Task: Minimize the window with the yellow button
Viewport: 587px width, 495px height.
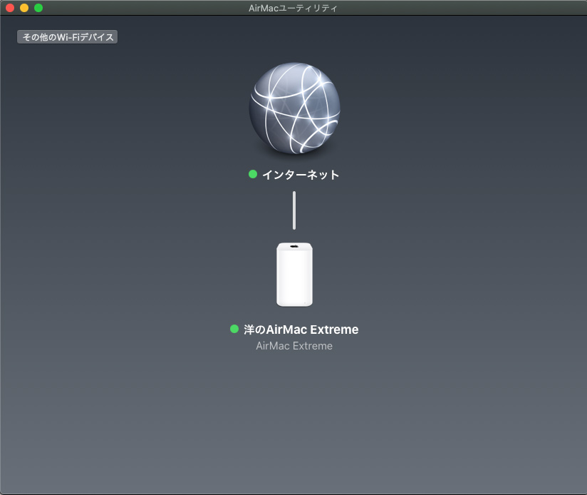Action: point(24,8)
